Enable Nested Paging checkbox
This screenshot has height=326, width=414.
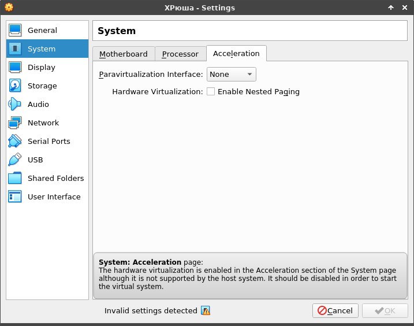pos(211,91)
